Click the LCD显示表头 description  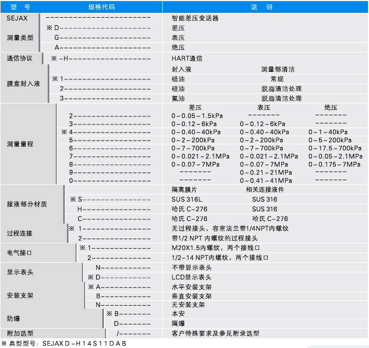coord(191,277)
